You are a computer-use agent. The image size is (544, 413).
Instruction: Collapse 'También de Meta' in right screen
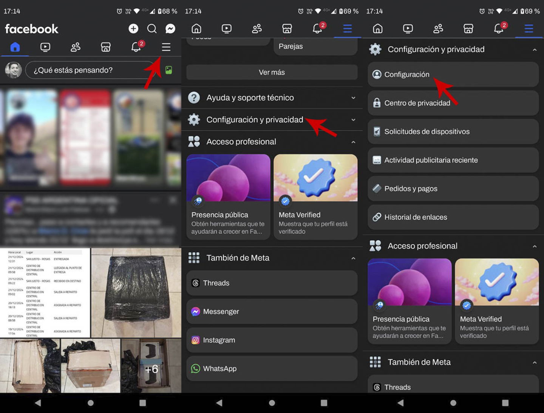(x=535, y=363)
